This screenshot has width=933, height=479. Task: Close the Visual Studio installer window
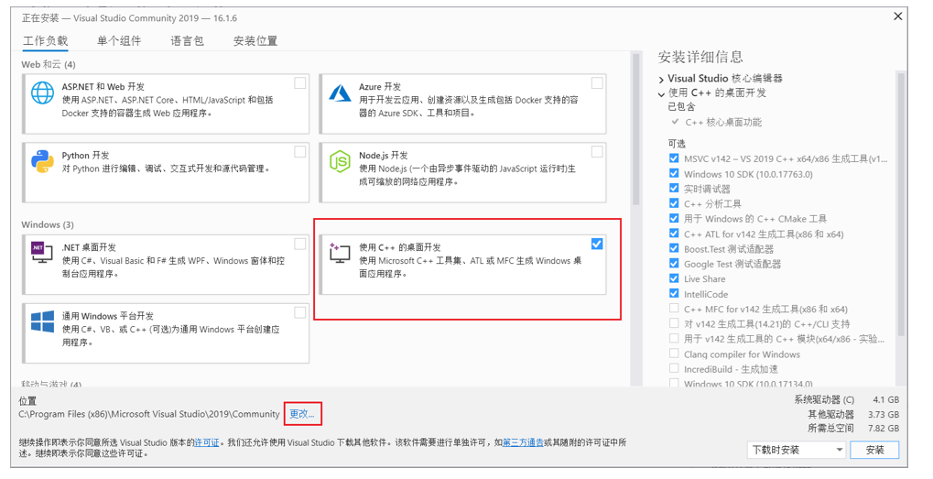pyautogui.click(x=898, y=16)
